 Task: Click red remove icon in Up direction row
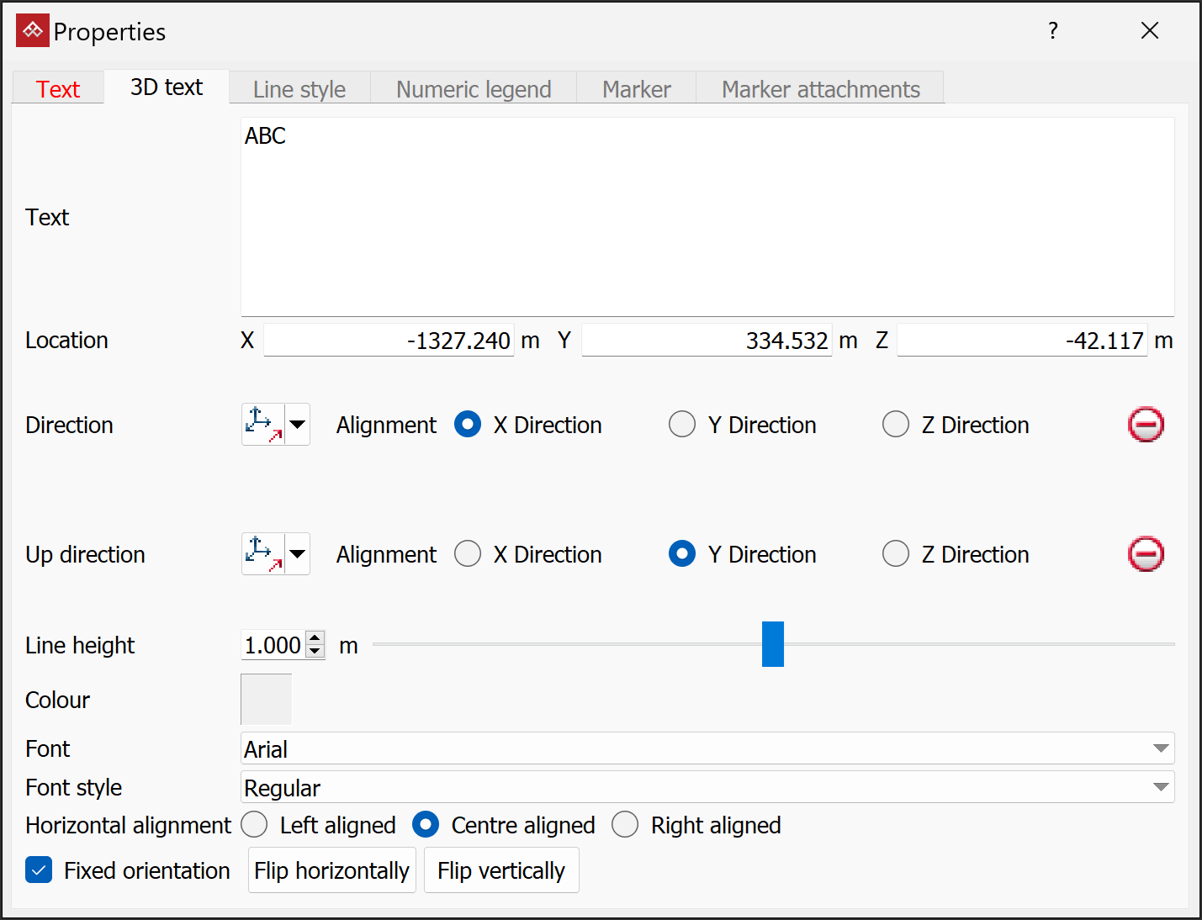click(x=1146, y=554)
